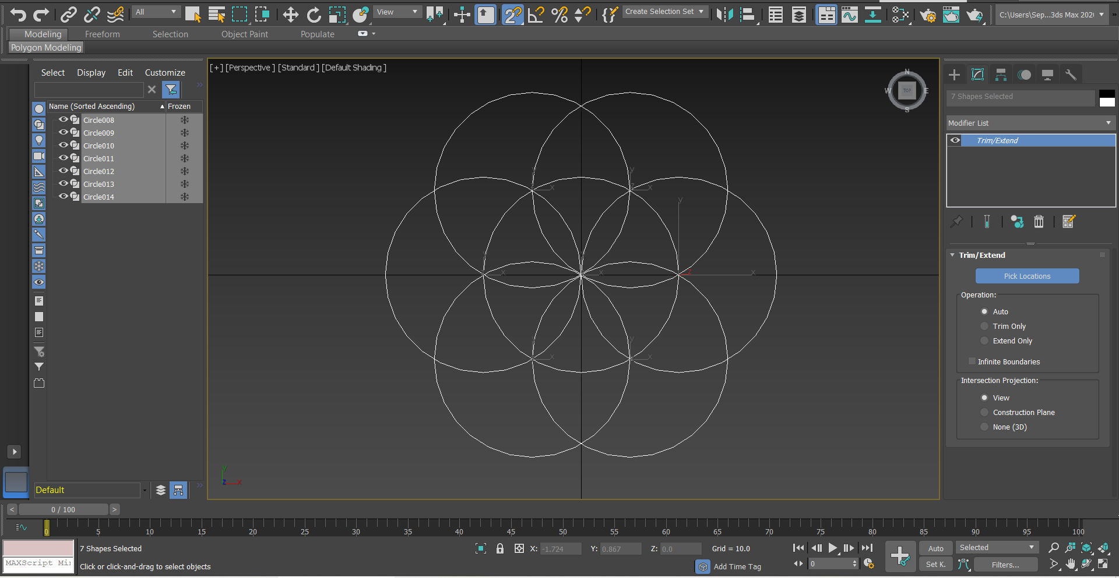Viewport: 1119px width, 578px height.
Task: Open the selection filter All dropdown
Action: tap(156, 12)
